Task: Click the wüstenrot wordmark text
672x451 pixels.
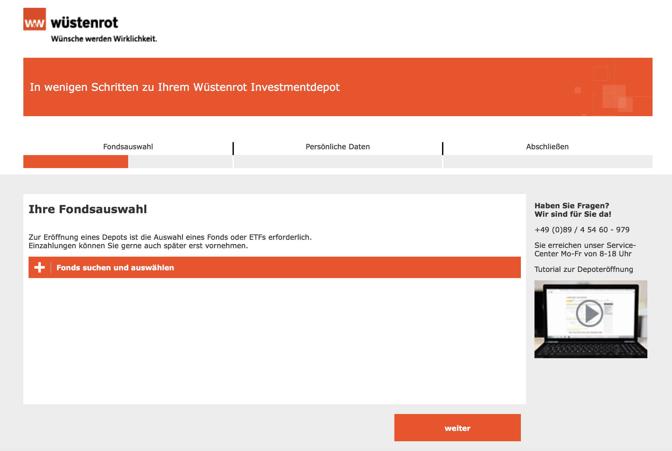Action: pyautogui.click(x=84, y=23)
